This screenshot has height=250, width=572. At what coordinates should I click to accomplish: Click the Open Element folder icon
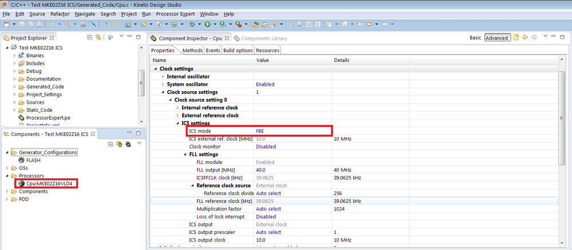[x=255, y=24]
